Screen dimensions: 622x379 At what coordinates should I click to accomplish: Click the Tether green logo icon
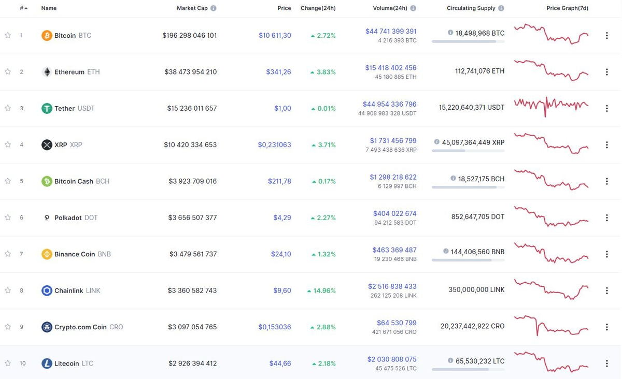click(x=47, y=108)
